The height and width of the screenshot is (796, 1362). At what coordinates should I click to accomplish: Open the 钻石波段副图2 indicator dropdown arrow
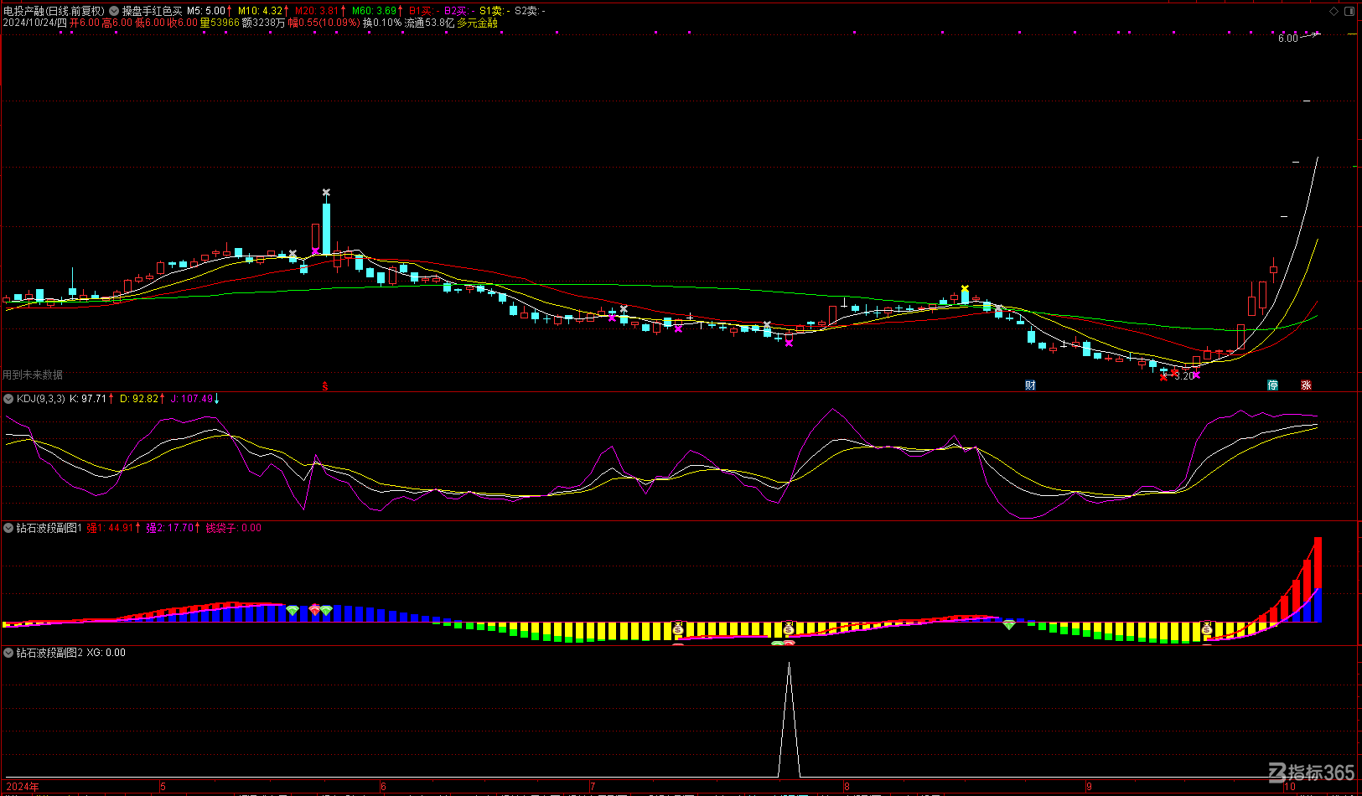(8, 653)
